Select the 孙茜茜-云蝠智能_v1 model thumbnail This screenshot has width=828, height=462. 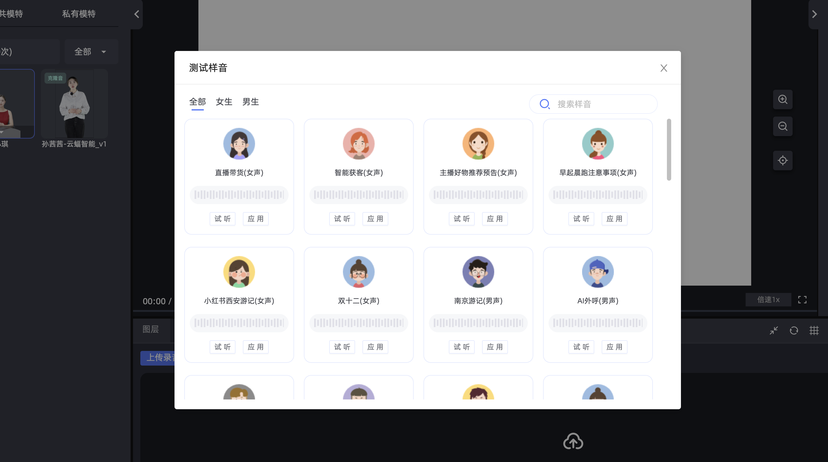(x=74, y=104)
